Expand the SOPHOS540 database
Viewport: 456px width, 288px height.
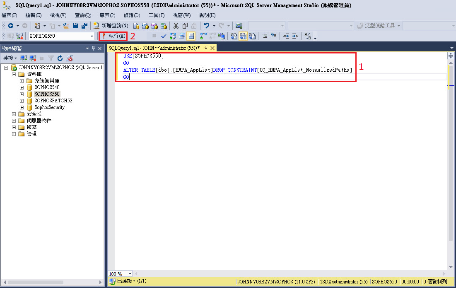(22, 87)
